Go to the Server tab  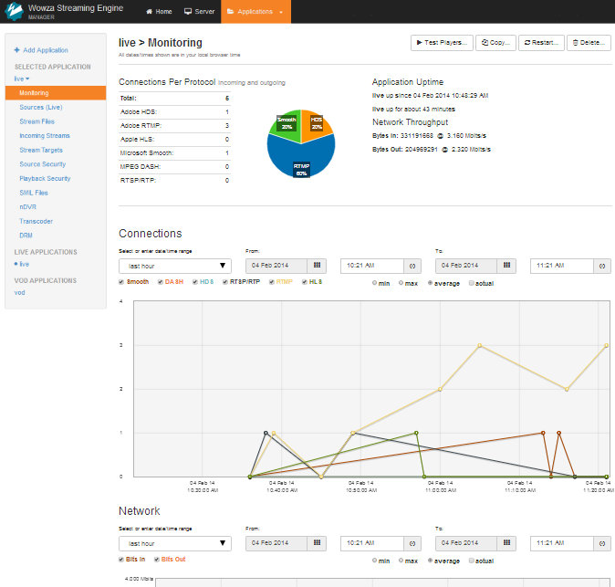tap(199, 12)
